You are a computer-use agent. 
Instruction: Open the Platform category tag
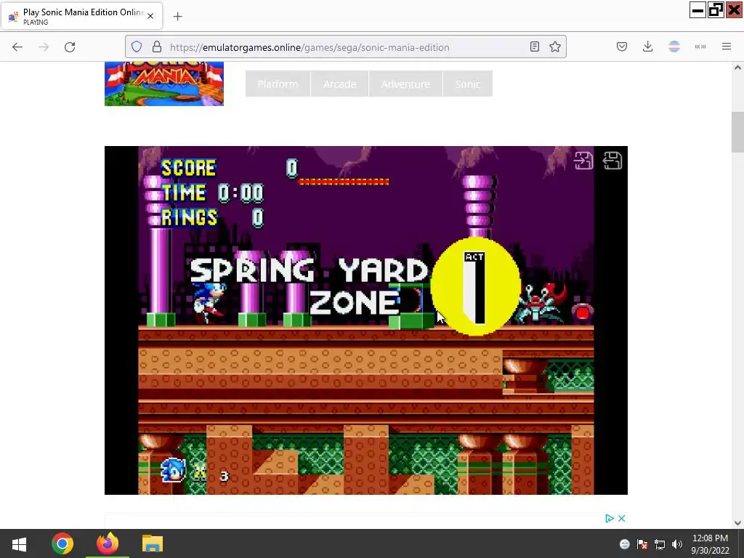coord(278,84)
